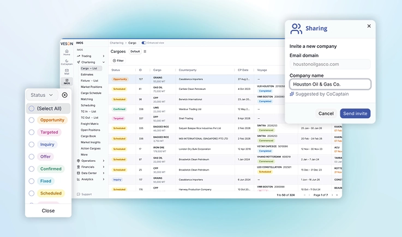Viewport: 402px width, 237px height.
Task: Click the Trading chart icon
Action: pos(79,56)
